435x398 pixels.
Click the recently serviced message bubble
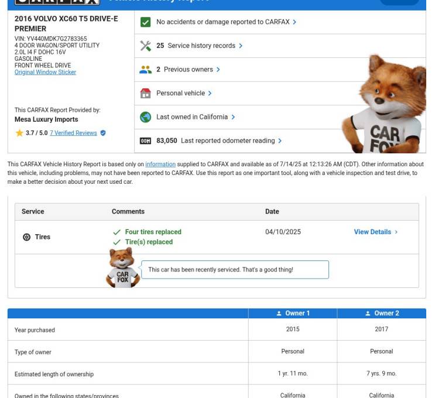pyautogui.click(x=235, y=270)
